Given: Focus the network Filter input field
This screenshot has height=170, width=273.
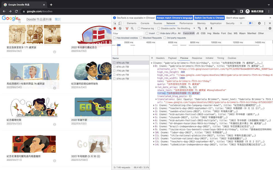Looking at the screenshot, I should (127, 33).
